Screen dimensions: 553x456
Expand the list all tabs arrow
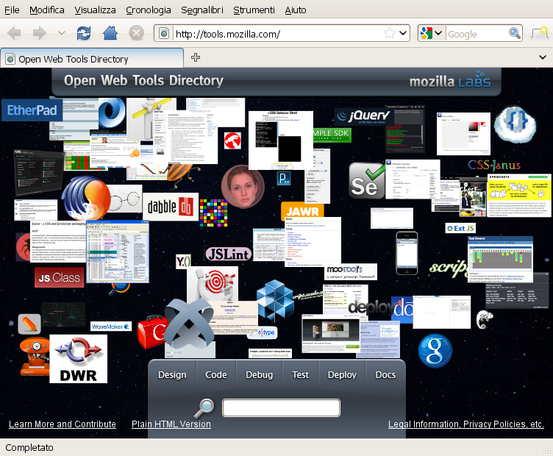[543, 57]
